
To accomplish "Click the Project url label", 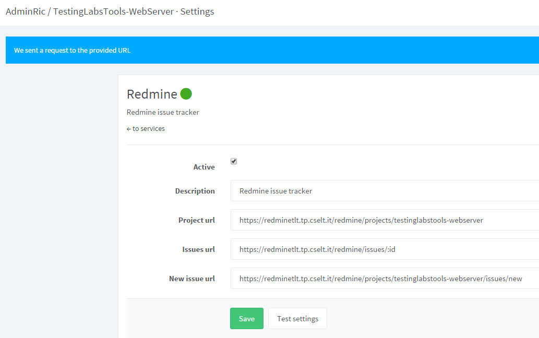I will pos(197,220).
